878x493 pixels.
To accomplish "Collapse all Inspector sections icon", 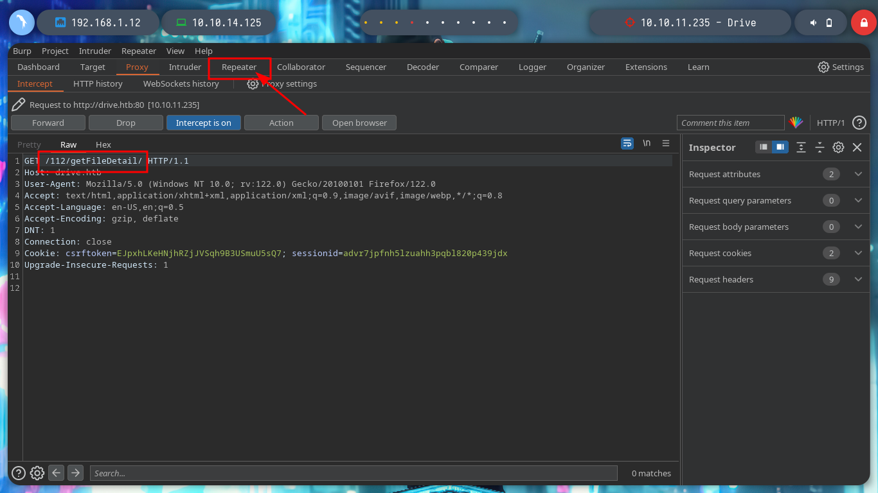I will point(820,147).
